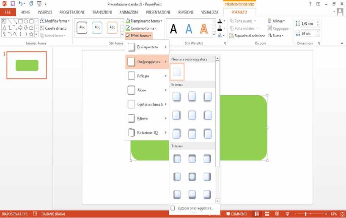
Task: Collapse the Effetti forma dropdown
Action: tap(139, 36)
